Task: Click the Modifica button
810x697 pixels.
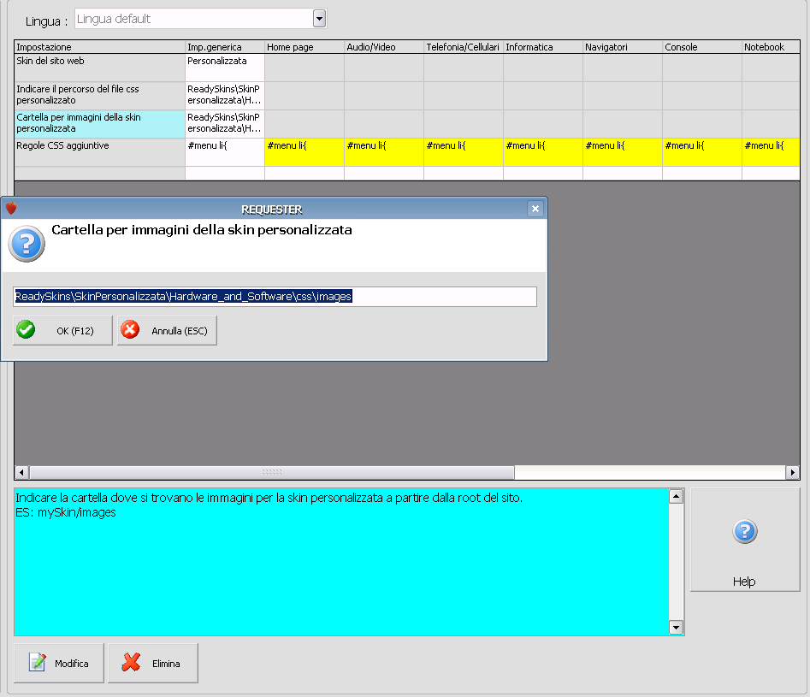Action: [x=59, y=663]
